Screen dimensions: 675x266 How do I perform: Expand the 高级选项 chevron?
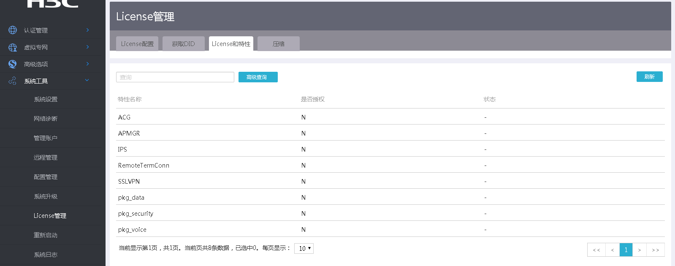pos(87,64)
